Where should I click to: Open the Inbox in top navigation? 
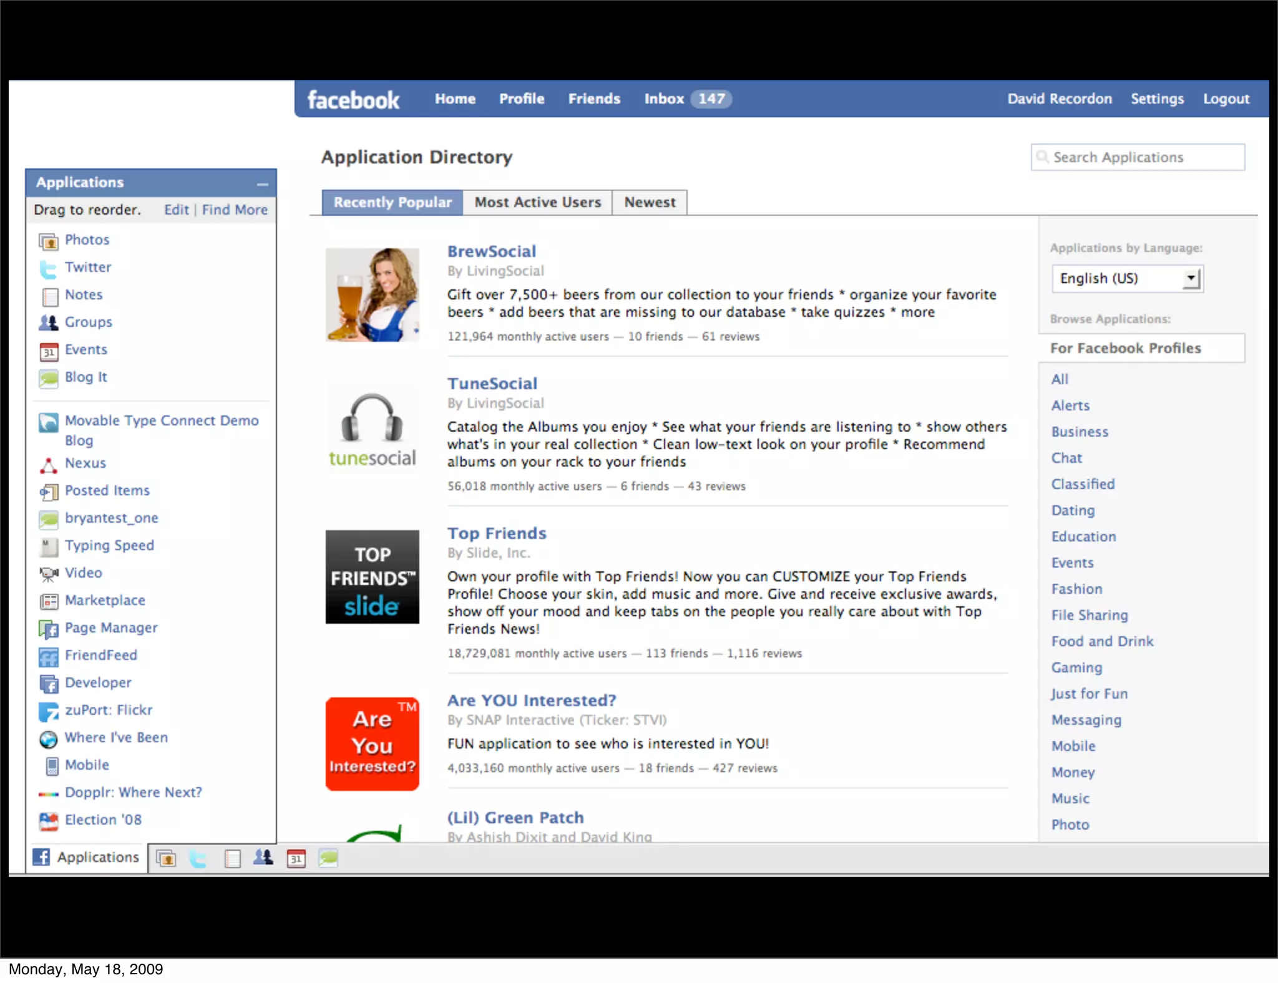pos(664,99)
